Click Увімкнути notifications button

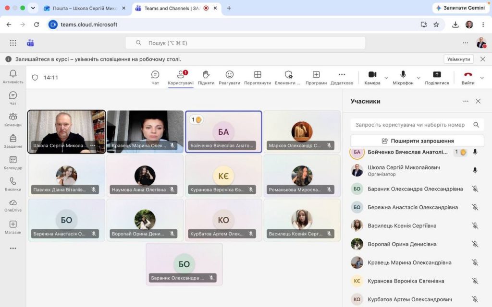pyautogui.click(x=458, y=59)
